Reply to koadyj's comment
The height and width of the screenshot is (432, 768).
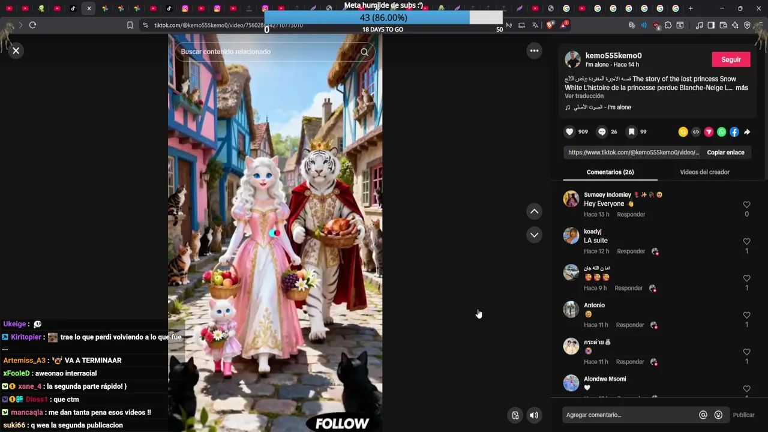(631, 251)
